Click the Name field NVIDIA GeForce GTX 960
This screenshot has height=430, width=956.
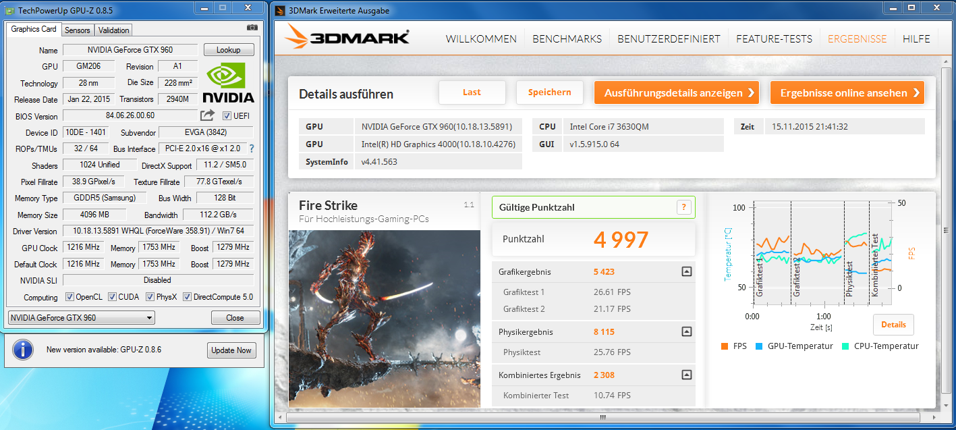coord(130,50)
